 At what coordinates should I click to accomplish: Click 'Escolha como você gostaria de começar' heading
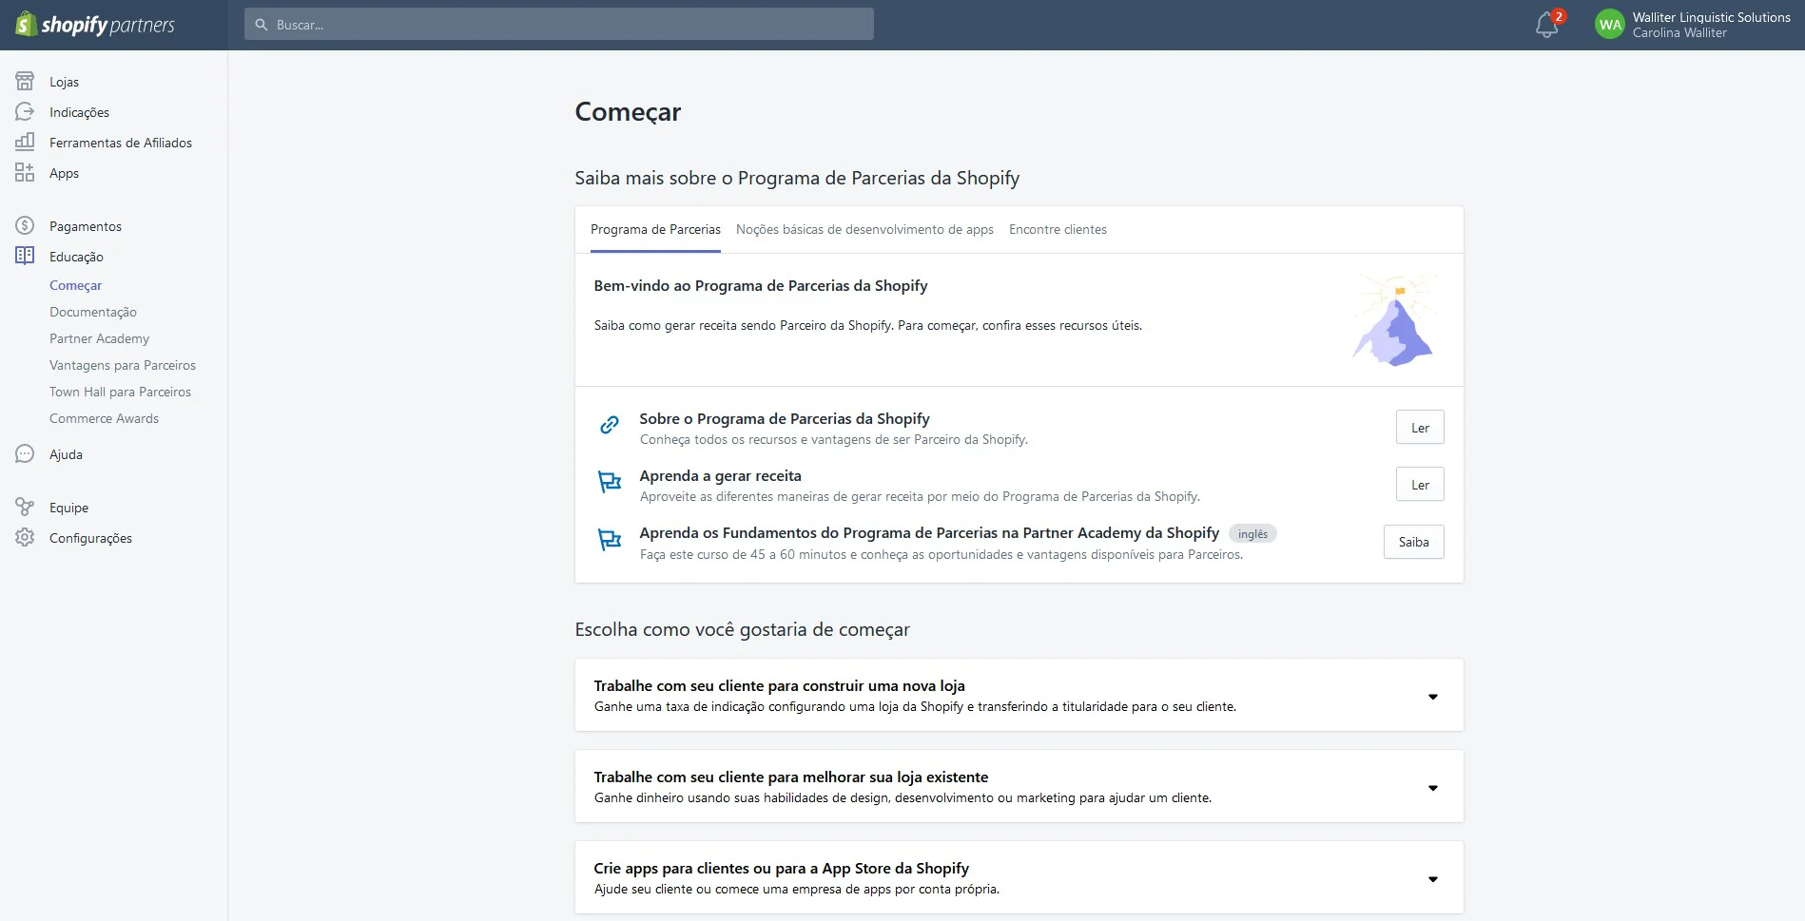point(742,629)
